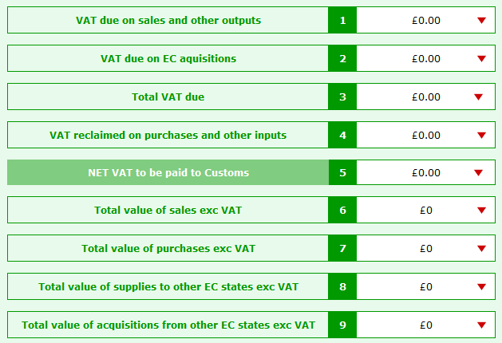Open red dropdown arrow for EC acquisitions VAT
Screen dimensions: 502x343
[x=481, y=58]
